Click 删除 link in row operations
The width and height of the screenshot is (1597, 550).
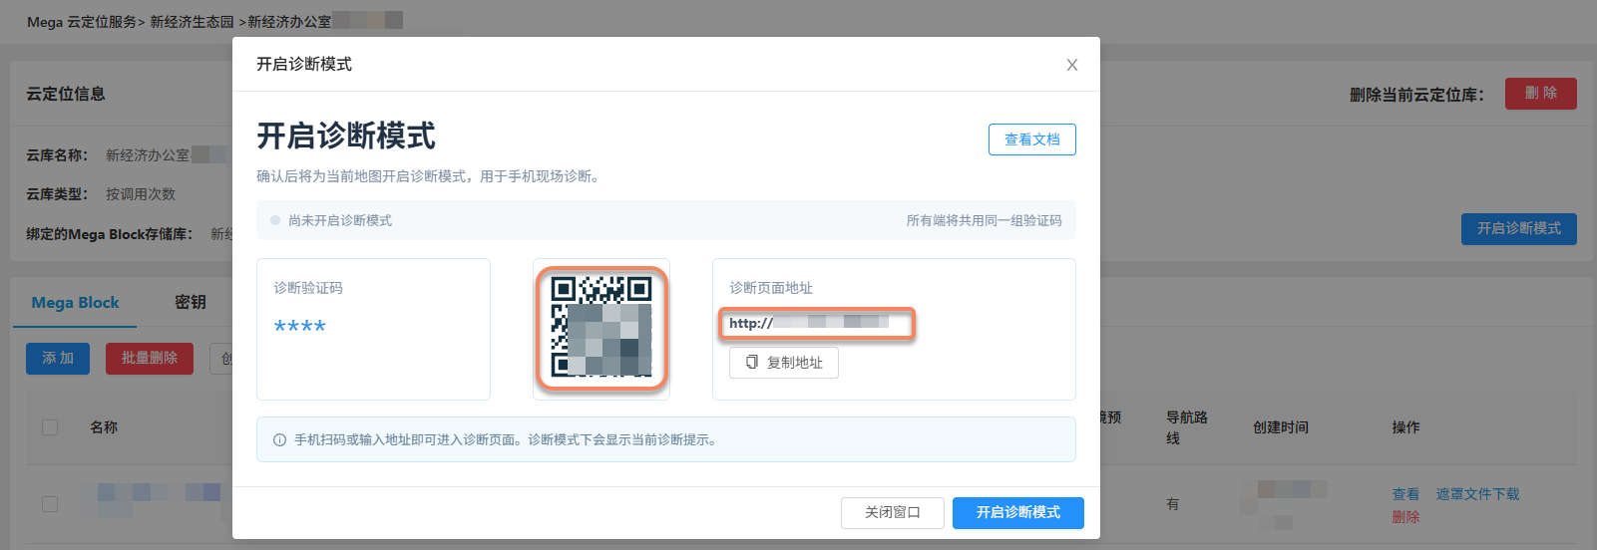pyautogui.click(x=1405, y=517)
